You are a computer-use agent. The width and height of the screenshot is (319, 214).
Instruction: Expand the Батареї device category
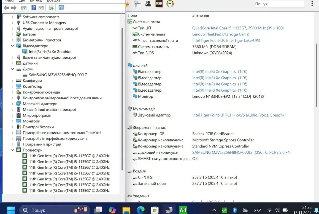point(12,34)
